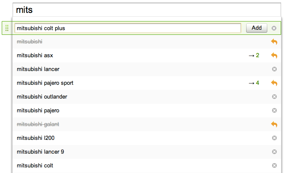Select the mitsubishi asx suggestion text
The height and width of the screenshot is (173, 285).
tap(35, 55)
